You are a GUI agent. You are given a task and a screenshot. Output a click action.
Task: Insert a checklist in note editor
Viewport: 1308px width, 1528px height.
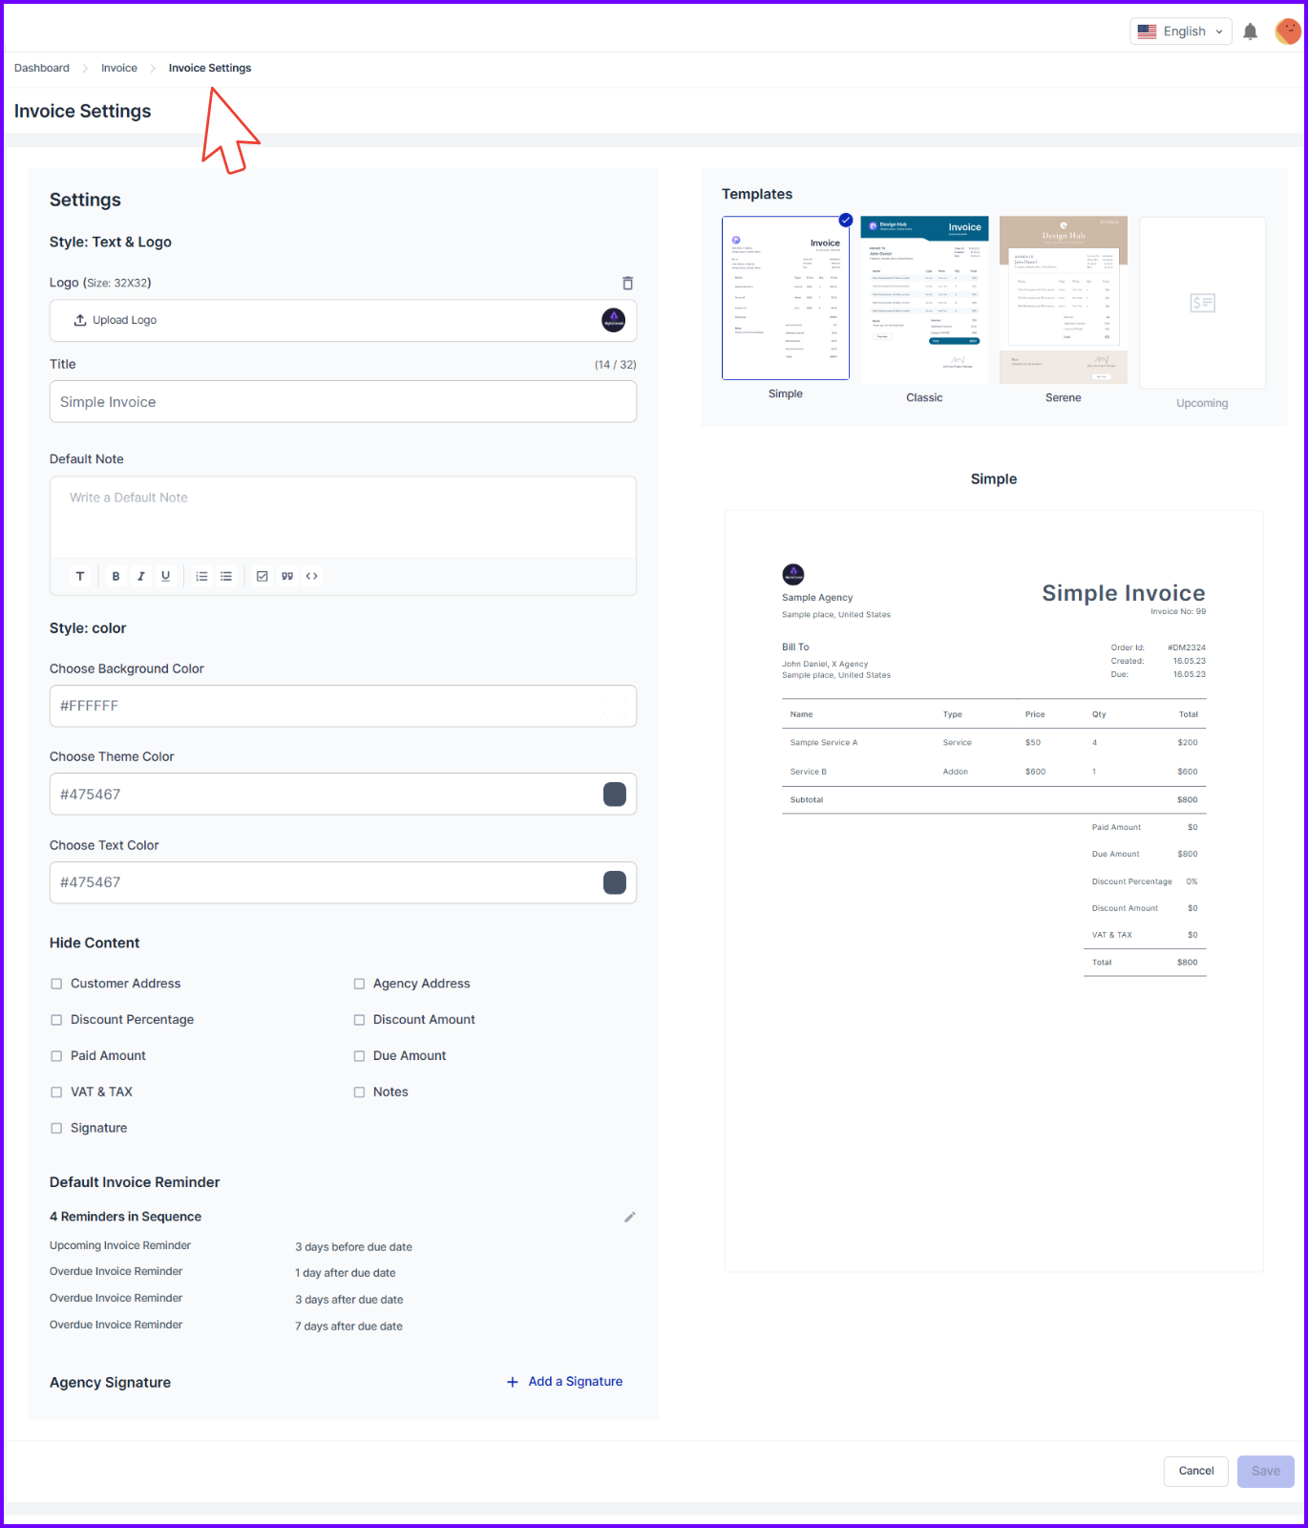[263, 576]
